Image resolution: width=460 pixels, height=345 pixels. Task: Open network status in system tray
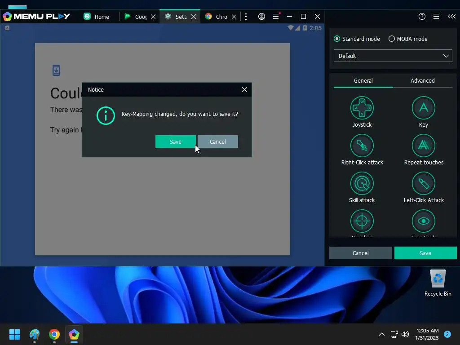click(x=394, y=334)
